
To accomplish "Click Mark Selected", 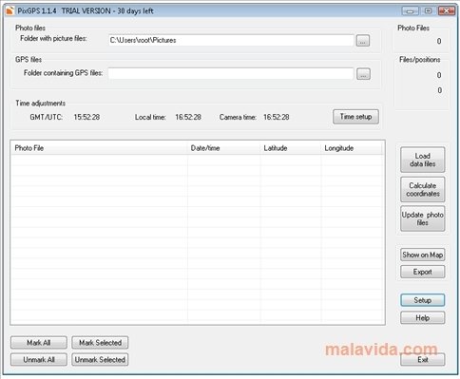I will (x=100, y=343).
